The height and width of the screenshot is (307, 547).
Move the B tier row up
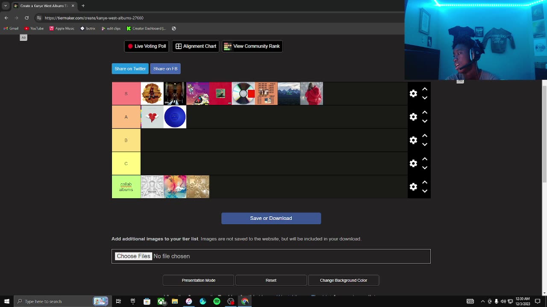tap(425, 136)
